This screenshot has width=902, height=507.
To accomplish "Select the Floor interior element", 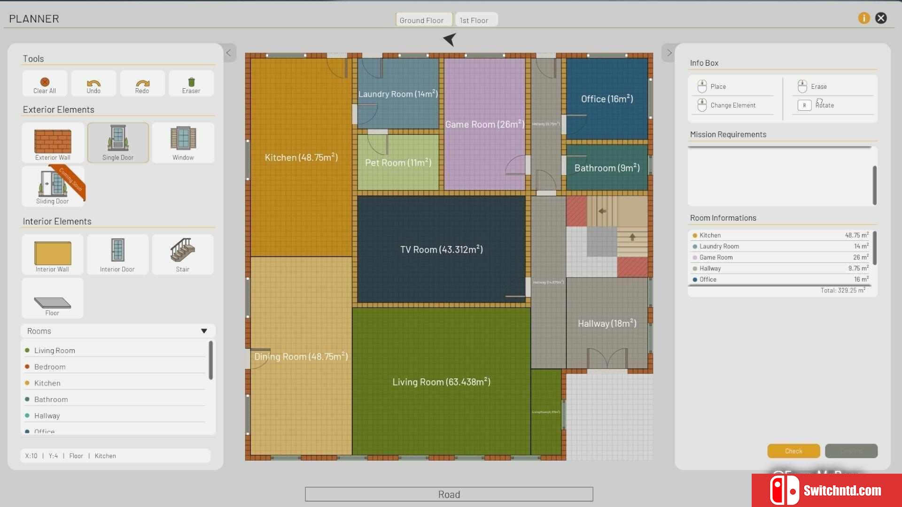I will click(52, 299).
